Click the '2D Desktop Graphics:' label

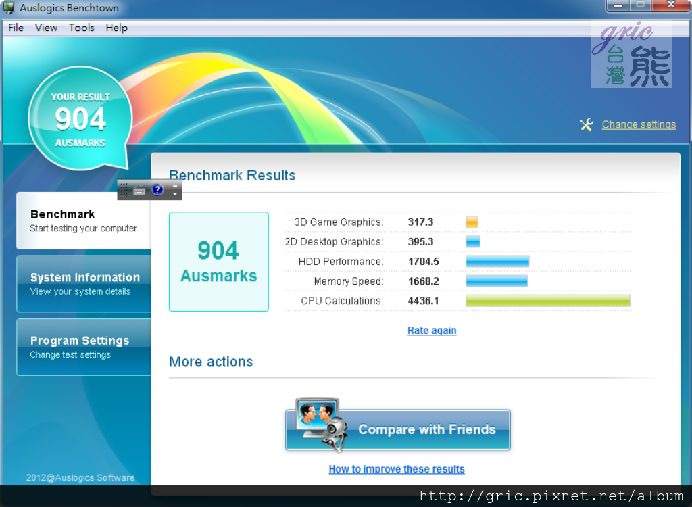click(334, 242)
